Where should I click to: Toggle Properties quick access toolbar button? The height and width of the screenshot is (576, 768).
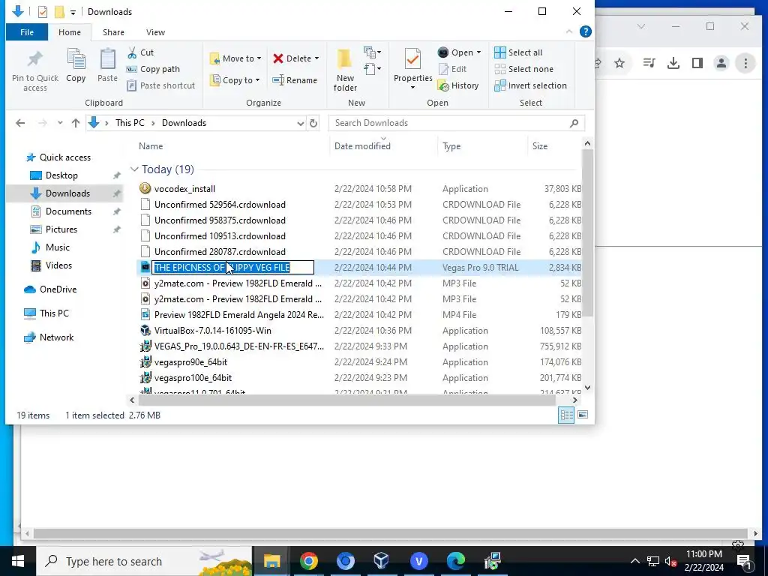tap(43, 12)
